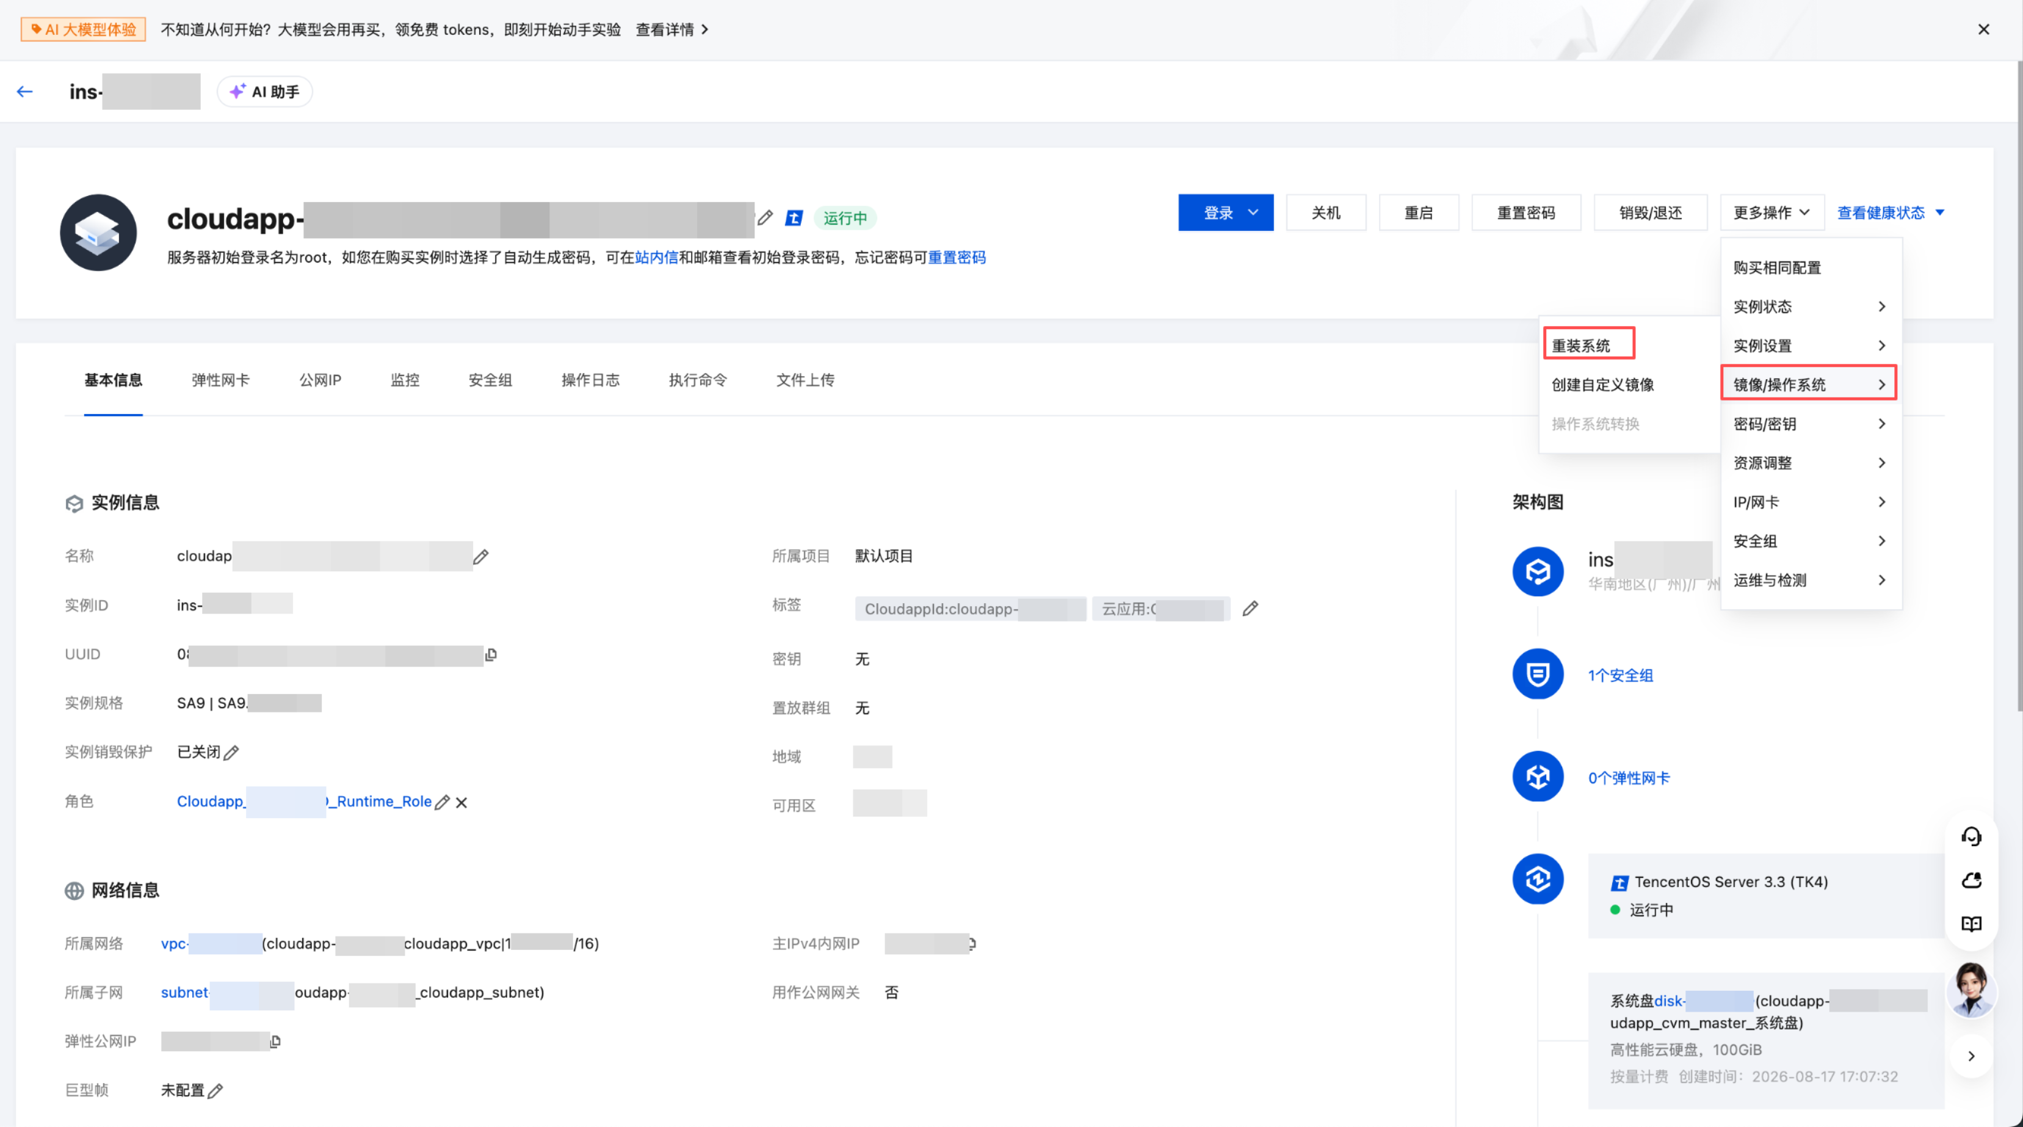Edit the instance name with pencil icon in header

(x=765, y=217)
